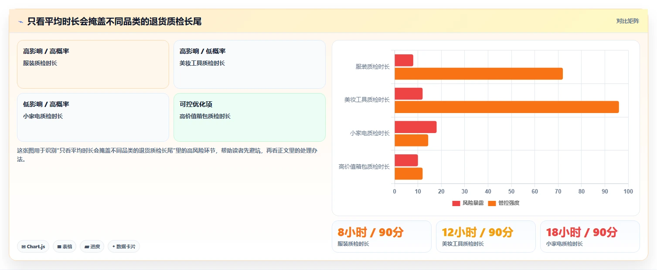The height and width of the screenshot is (270, 657).
Task: Click 小家电质检时长 orange control bar
Action: coord(411,140)
